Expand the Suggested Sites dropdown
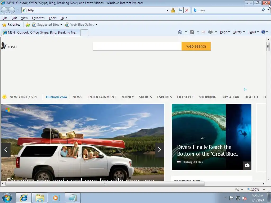This screenshot has height=203, width=271. [x=61, y=25]
